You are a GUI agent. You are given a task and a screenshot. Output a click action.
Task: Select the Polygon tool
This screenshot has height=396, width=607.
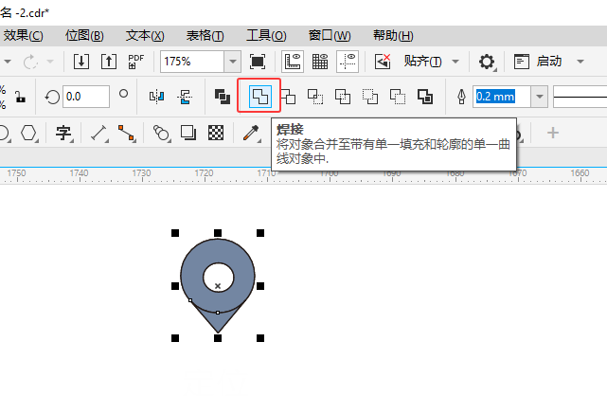tap(28, 133)
